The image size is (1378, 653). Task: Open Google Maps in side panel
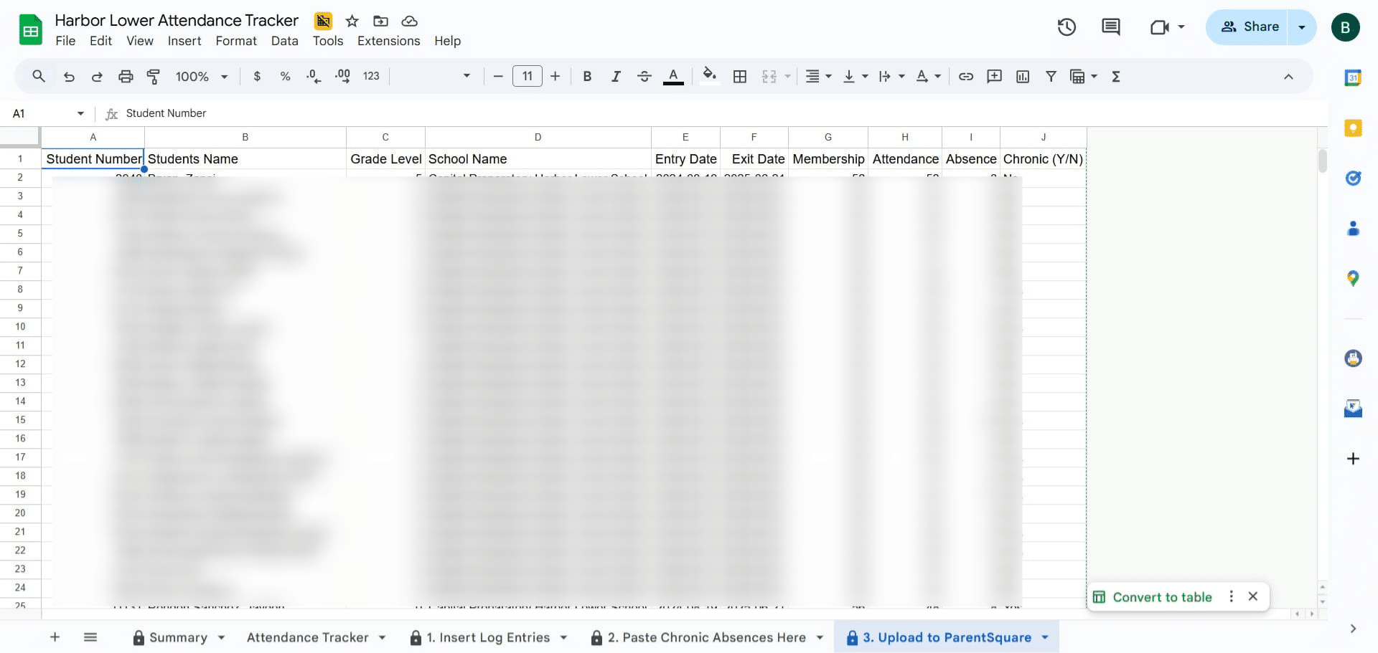[x=1353, y=278]
